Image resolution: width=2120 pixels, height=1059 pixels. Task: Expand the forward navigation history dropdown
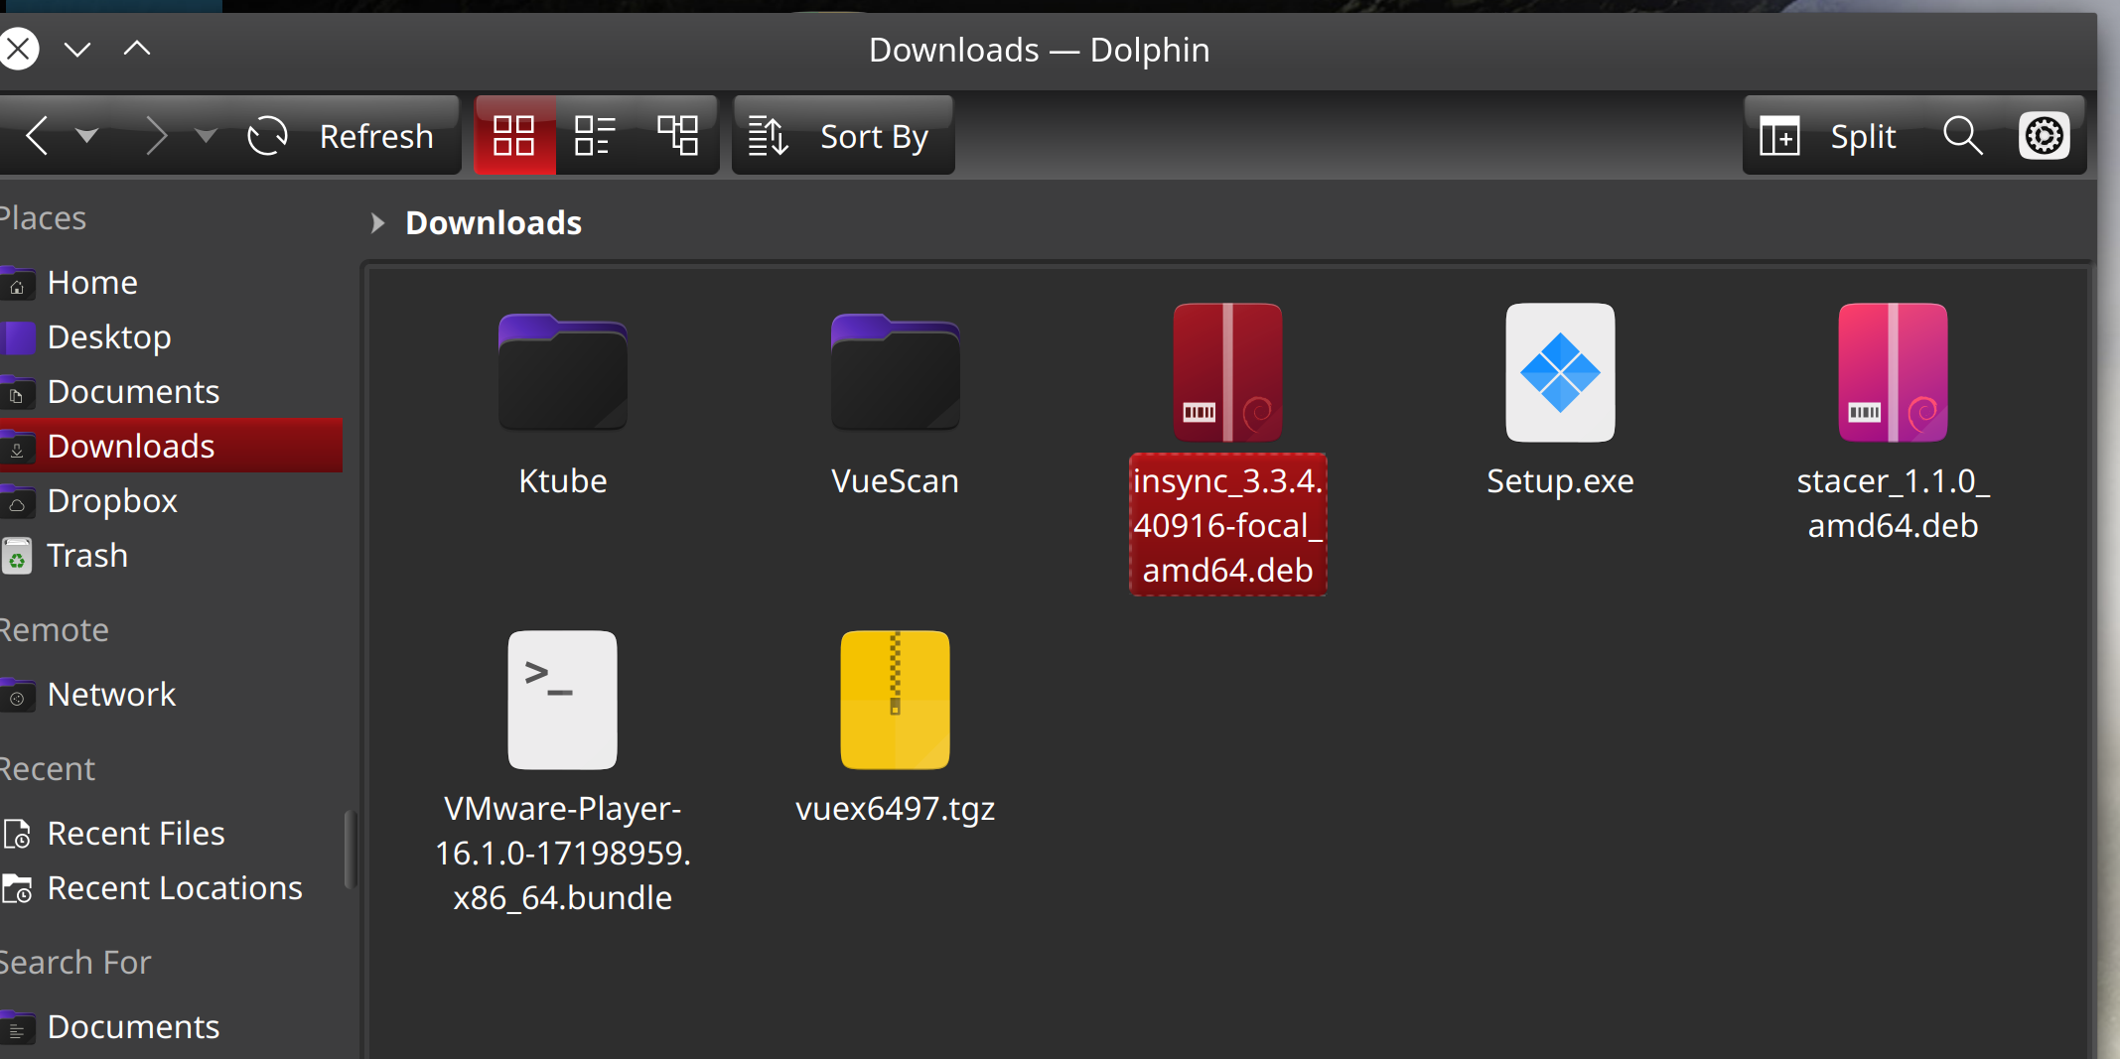[205, 135]
